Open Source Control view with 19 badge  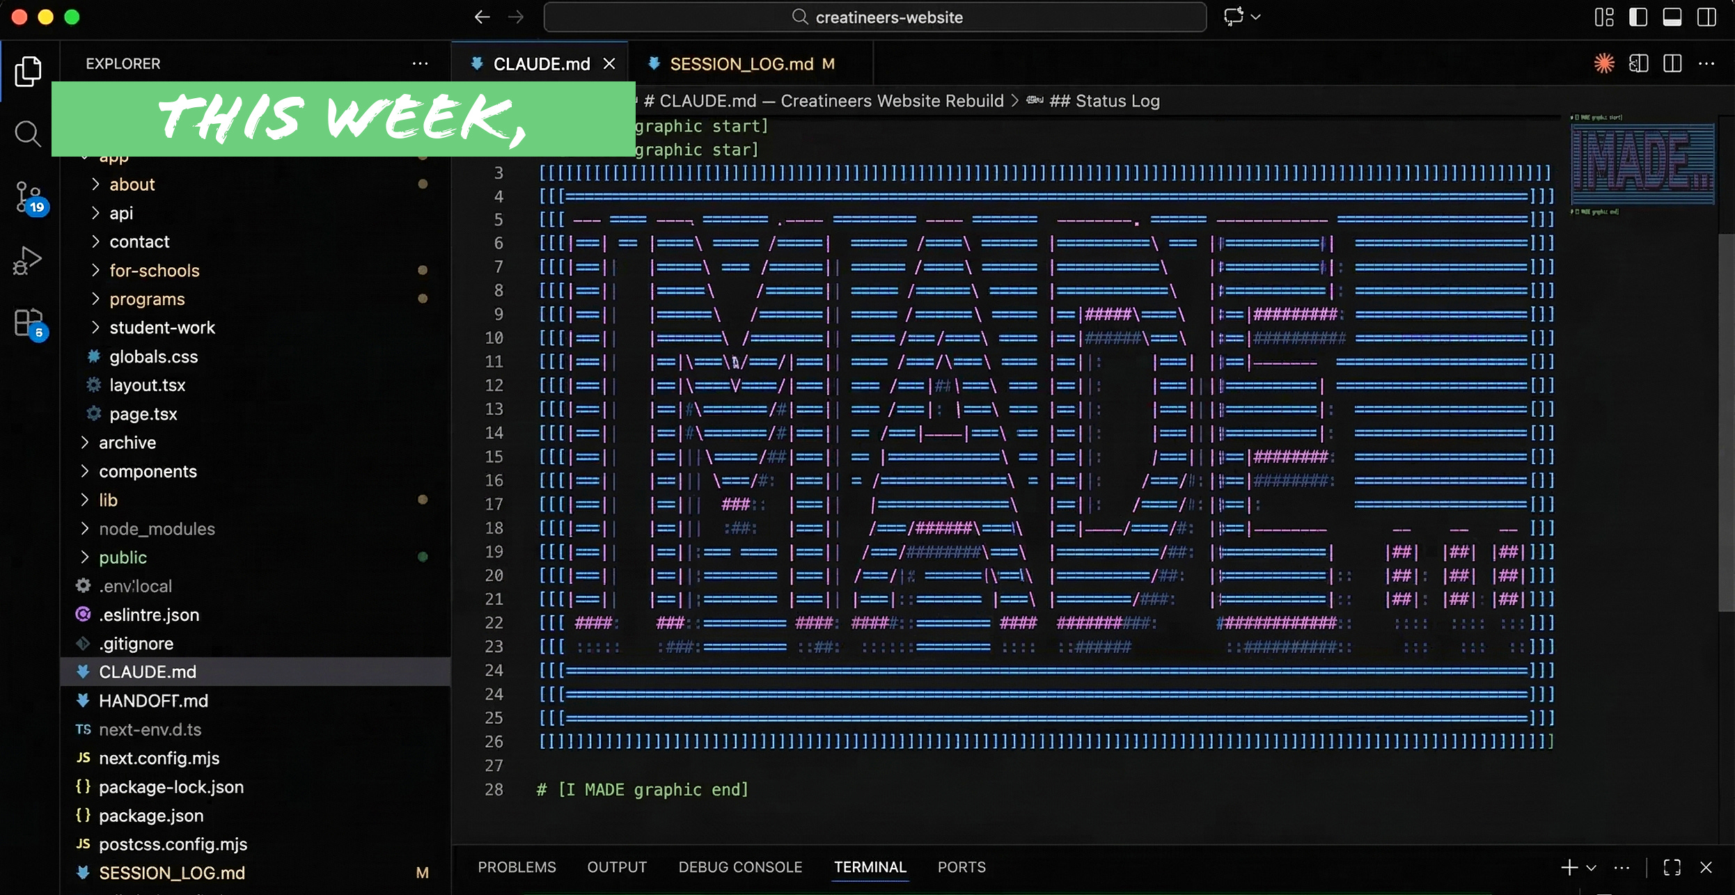[x=28, y=197]
